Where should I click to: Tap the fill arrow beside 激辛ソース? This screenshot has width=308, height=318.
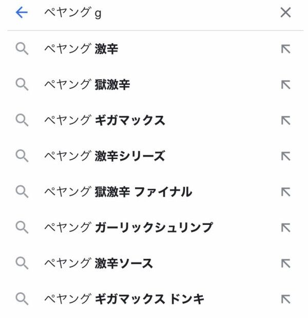click(x=286, y=263)
